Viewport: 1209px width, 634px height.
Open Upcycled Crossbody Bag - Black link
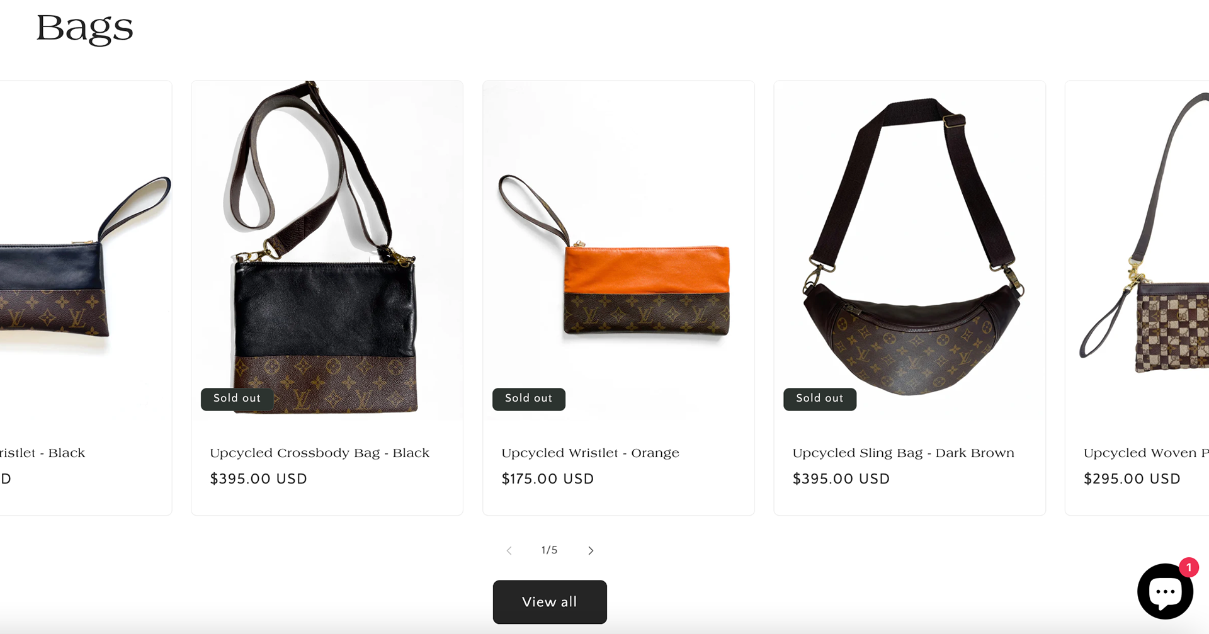coord(320,453)
